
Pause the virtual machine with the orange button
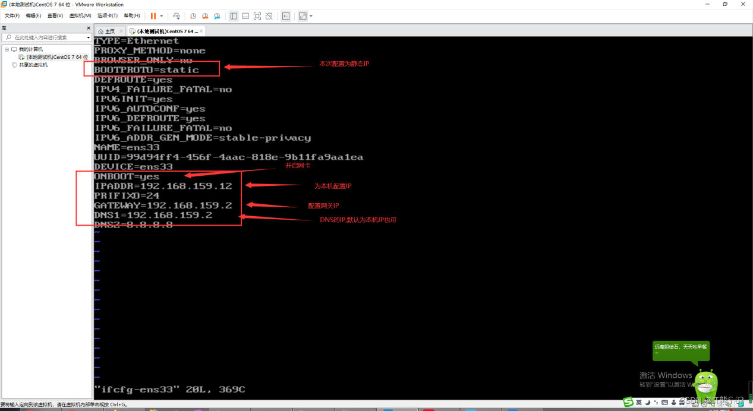[153, 16]
